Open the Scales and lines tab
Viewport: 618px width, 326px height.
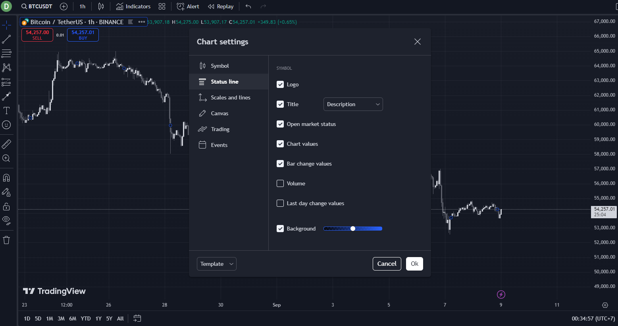(x=229, y=97)
